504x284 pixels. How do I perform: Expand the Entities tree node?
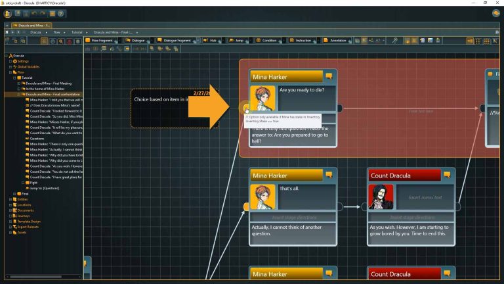tap(10, 199)
